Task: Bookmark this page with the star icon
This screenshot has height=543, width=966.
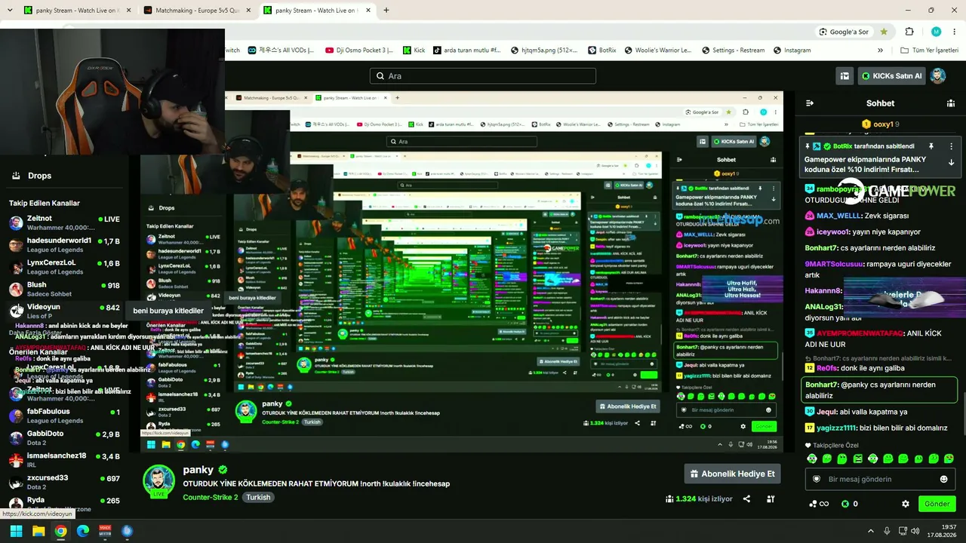Action: pyautogui.click(x=884, y=32)
